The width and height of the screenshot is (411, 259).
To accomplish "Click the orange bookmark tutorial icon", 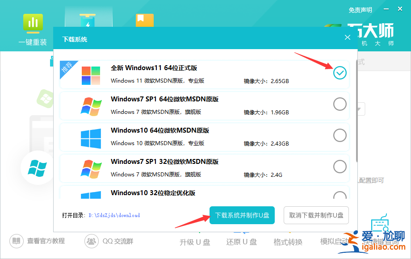I will pyautogui.click(x=144, y=20).
